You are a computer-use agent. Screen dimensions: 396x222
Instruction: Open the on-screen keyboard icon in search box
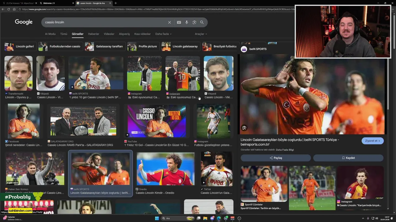(179, 22)
